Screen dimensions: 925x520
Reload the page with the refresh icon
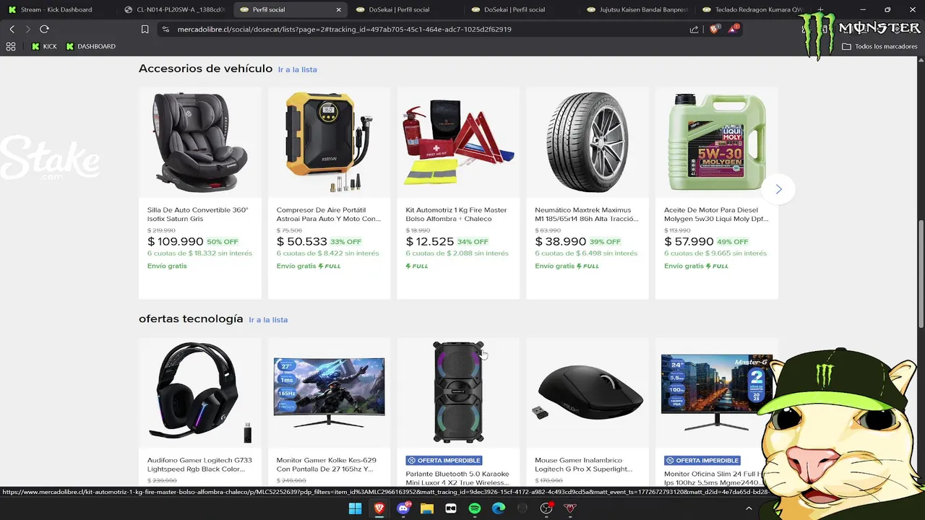coord(44,29)
